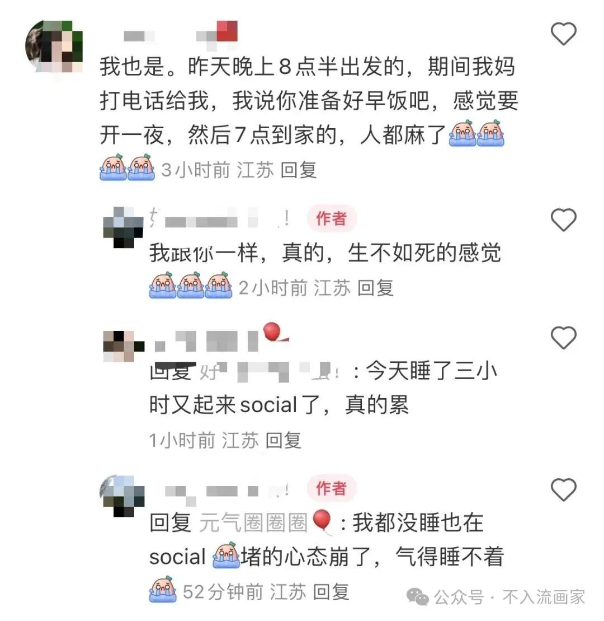Tap the 作者 badge on second comment

point(332,218)
